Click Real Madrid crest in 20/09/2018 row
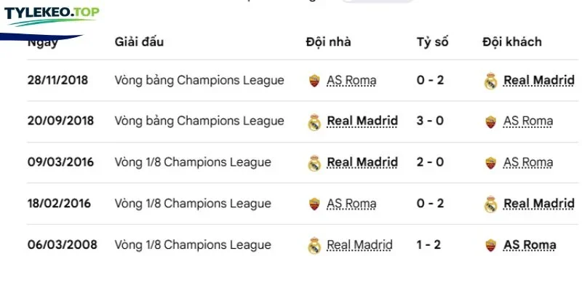This screenshot has width=582, height=291. (314, 122)
